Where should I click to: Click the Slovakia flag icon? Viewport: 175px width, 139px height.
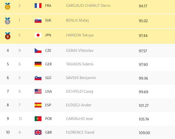pyautogui.click(x=38, y=20)
